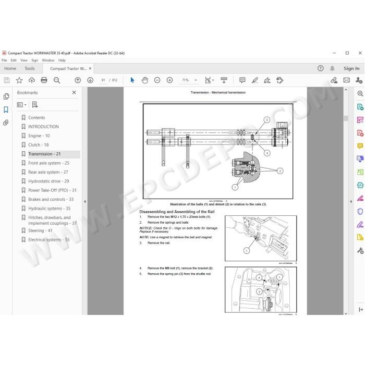The image size is (365, 365).
Task: Print the document with printer icon
Action: (x=44, y=80)
